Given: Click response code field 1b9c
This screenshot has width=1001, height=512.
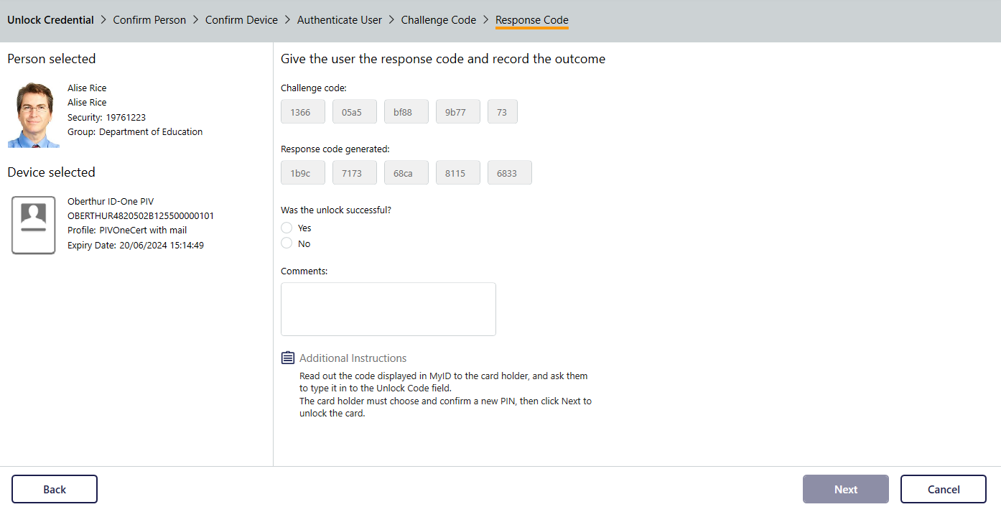Looking at the screenshot, I should (303, 173).
